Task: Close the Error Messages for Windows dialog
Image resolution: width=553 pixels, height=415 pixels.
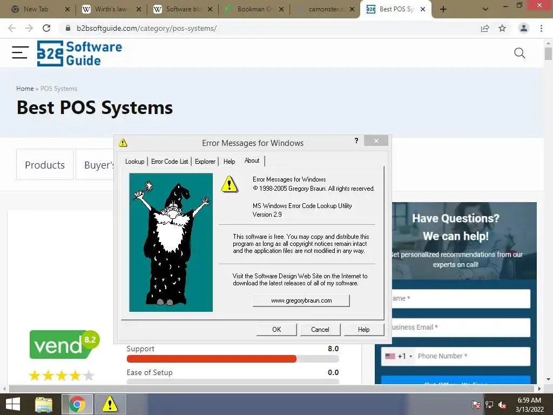Action: coord(376,141)
